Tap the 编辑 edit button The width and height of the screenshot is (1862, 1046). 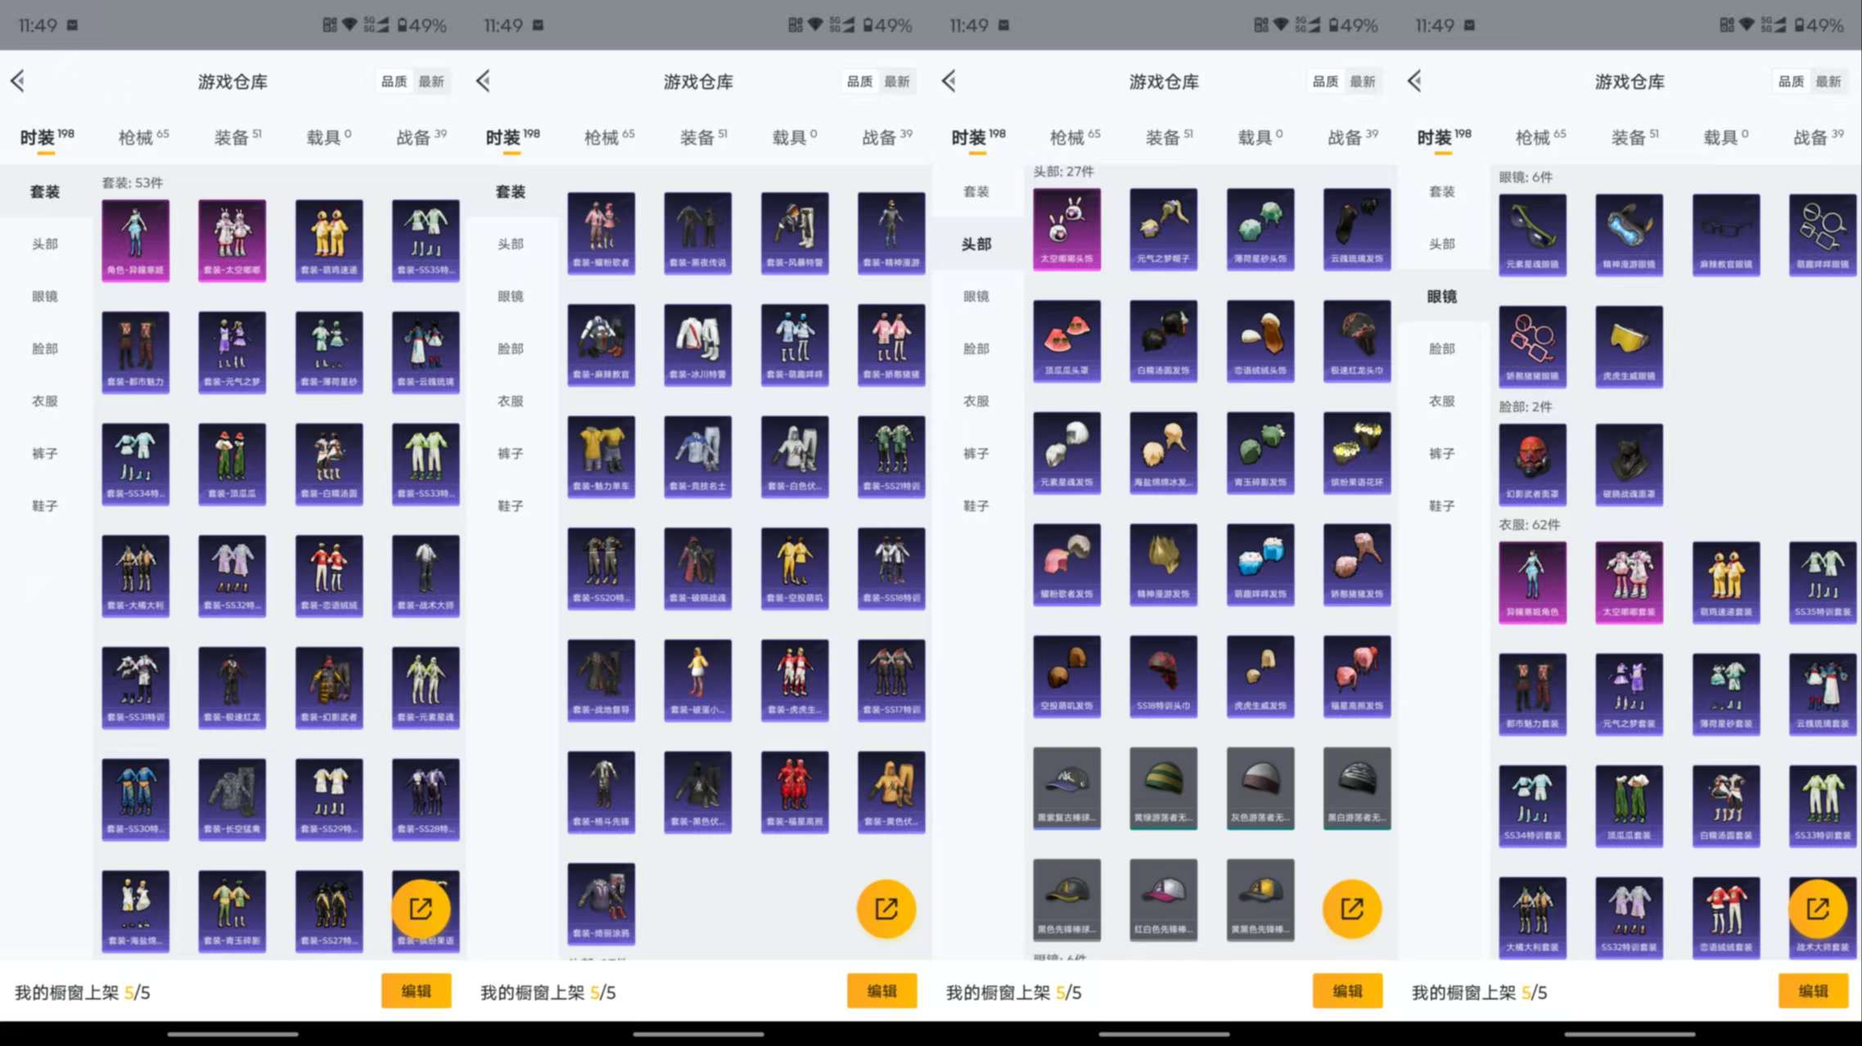coord(417,990)
